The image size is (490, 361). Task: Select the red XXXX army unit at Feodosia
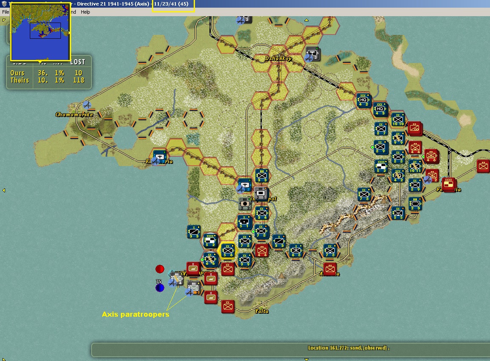pos(449,185)
